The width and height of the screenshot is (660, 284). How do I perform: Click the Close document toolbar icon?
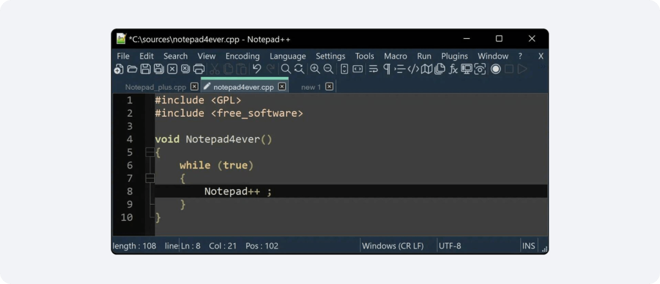172,69
